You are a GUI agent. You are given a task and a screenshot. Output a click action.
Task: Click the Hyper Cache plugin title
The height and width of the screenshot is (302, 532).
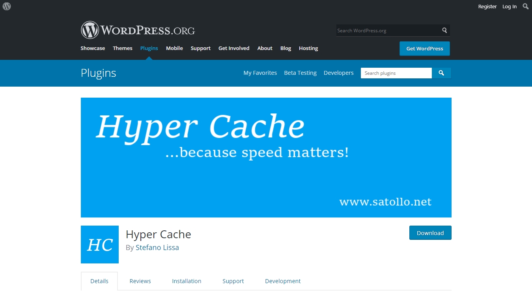159,234
